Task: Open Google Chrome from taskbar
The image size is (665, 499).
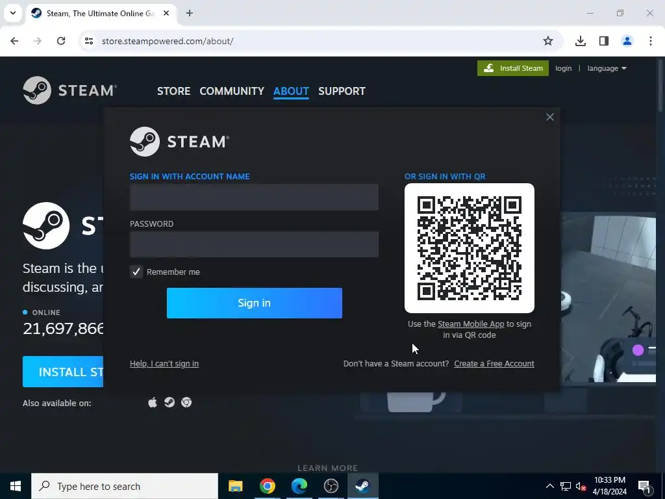Action: pos(267,486)
